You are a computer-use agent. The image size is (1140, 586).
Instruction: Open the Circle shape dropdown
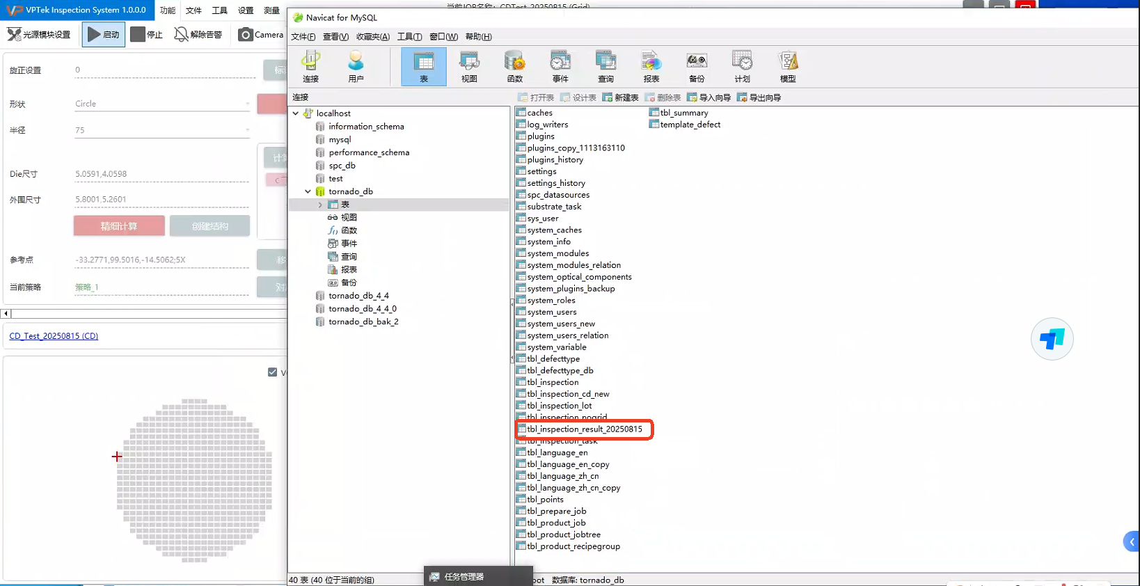[161, 104]
